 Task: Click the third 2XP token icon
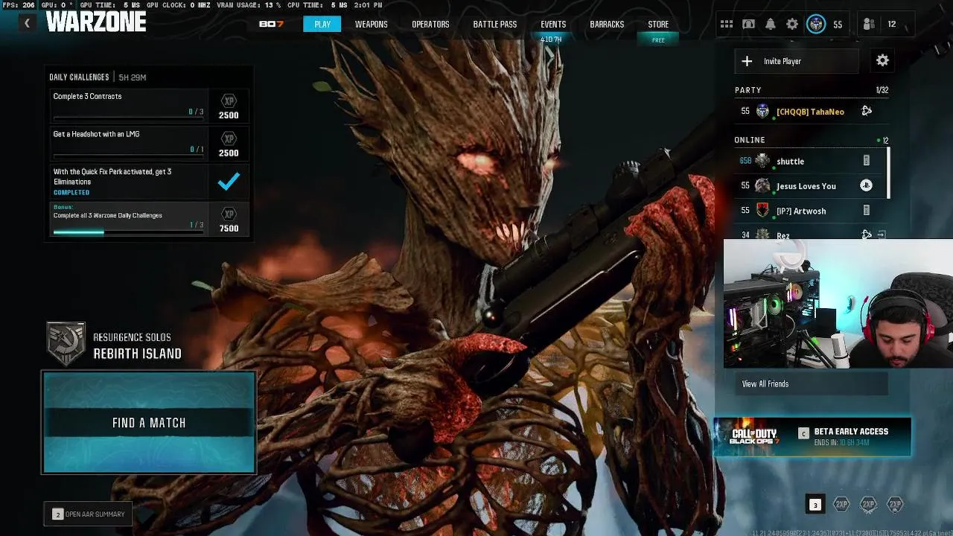tap(895, 504)
